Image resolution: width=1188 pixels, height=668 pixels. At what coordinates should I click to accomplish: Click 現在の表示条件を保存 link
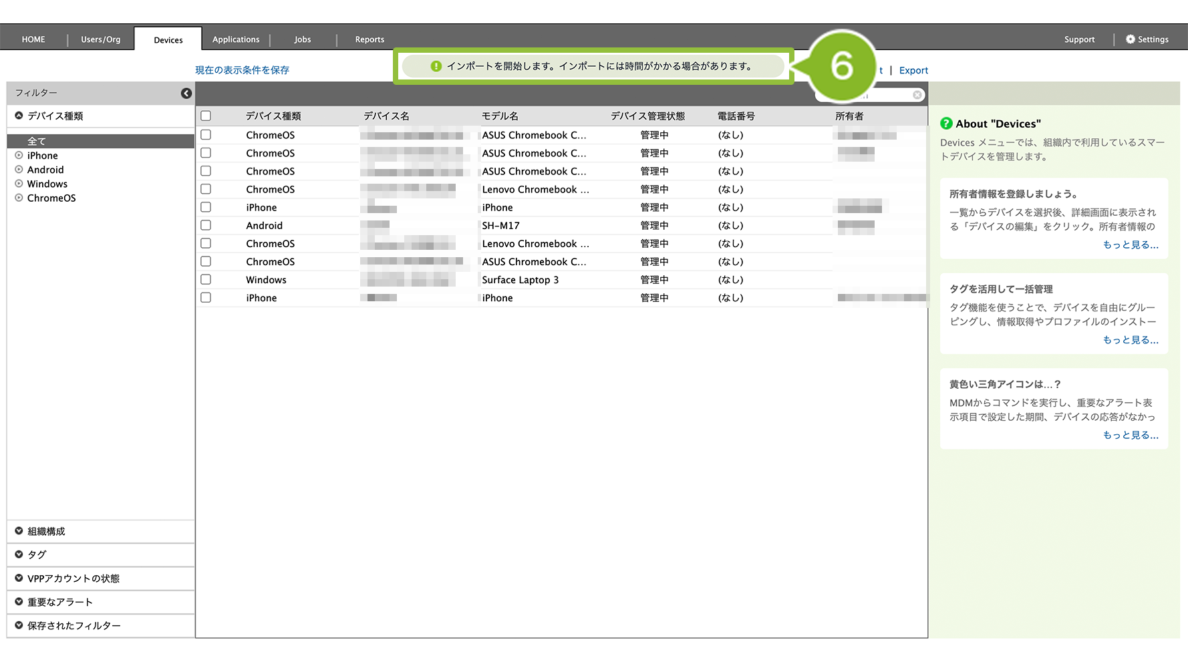coord(242,70)
